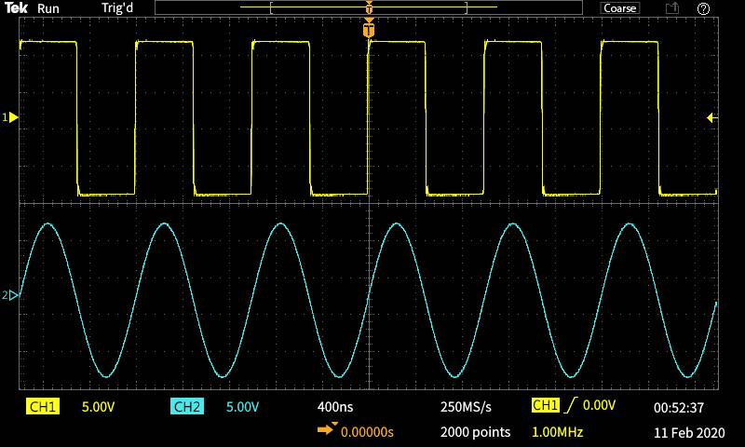745x447 pixels.
Task: Open the CH1 5.00V vertical scale setting
Action: (98, 407)
